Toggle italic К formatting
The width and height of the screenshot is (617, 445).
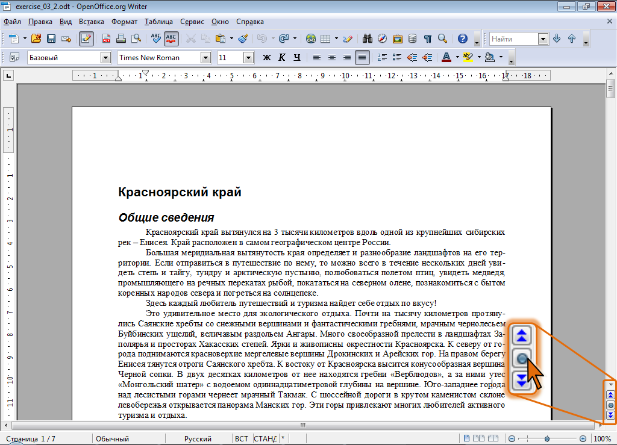click(x=282, y=57)
